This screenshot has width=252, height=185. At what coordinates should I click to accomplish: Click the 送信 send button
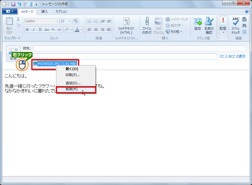[13, 54]
